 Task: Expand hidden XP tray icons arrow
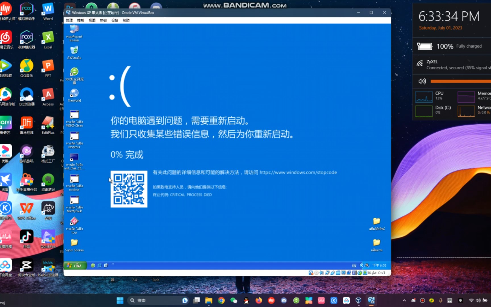(361, 265)
